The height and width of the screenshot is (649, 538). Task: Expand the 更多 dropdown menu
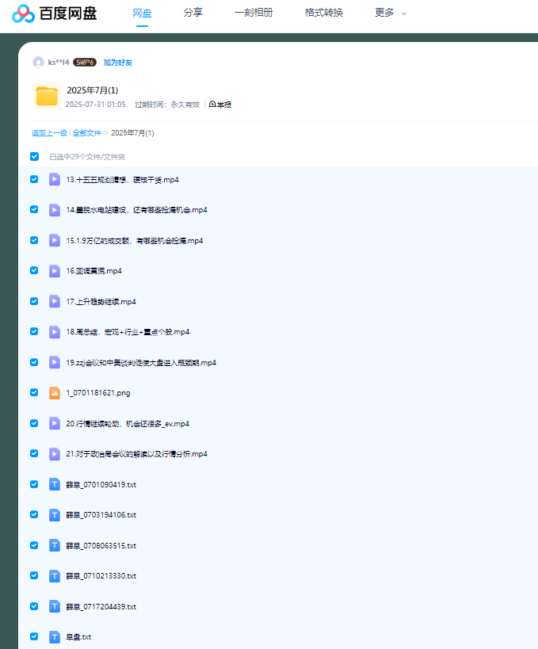[x=391, y=13]
